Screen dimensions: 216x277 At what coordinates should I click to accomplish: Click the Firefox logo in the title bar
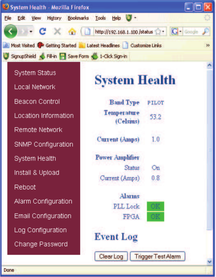tap(6, 7)
